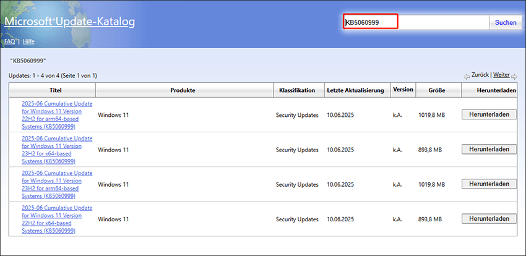Open the 23H2 arm64-based update link
Screen dimensions: 526x256
click(57, 185)
